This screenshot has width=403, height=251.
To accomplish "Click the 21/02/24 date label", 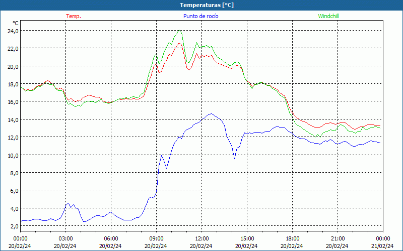I will pyautogui.click(x=382, y=246).
